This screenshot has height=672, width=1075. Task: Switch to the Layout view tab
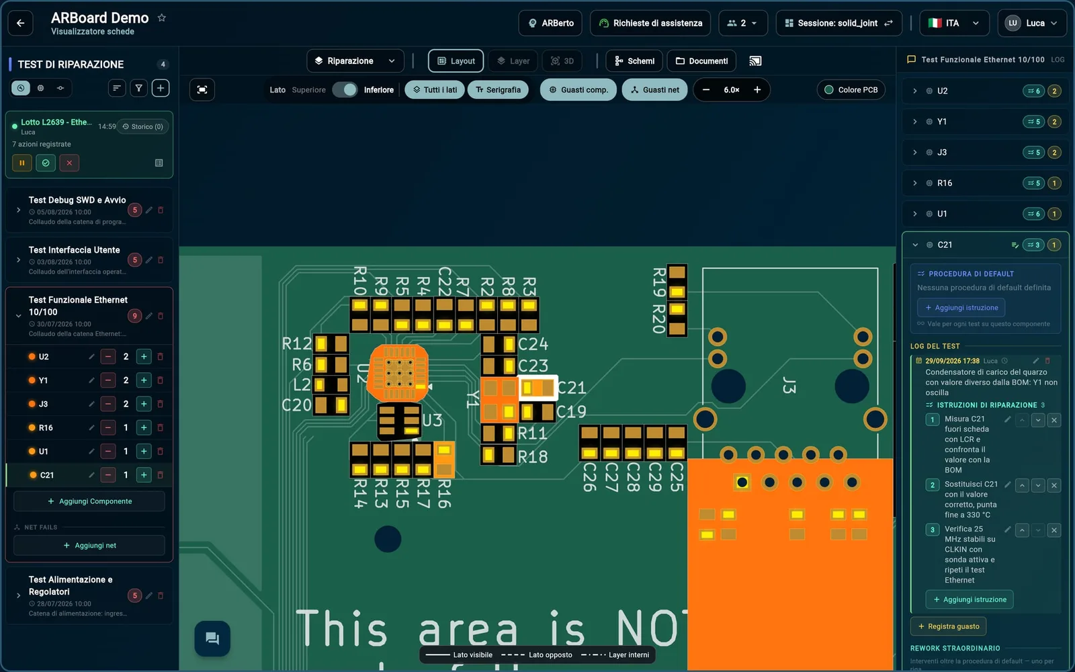coord(456,61)
